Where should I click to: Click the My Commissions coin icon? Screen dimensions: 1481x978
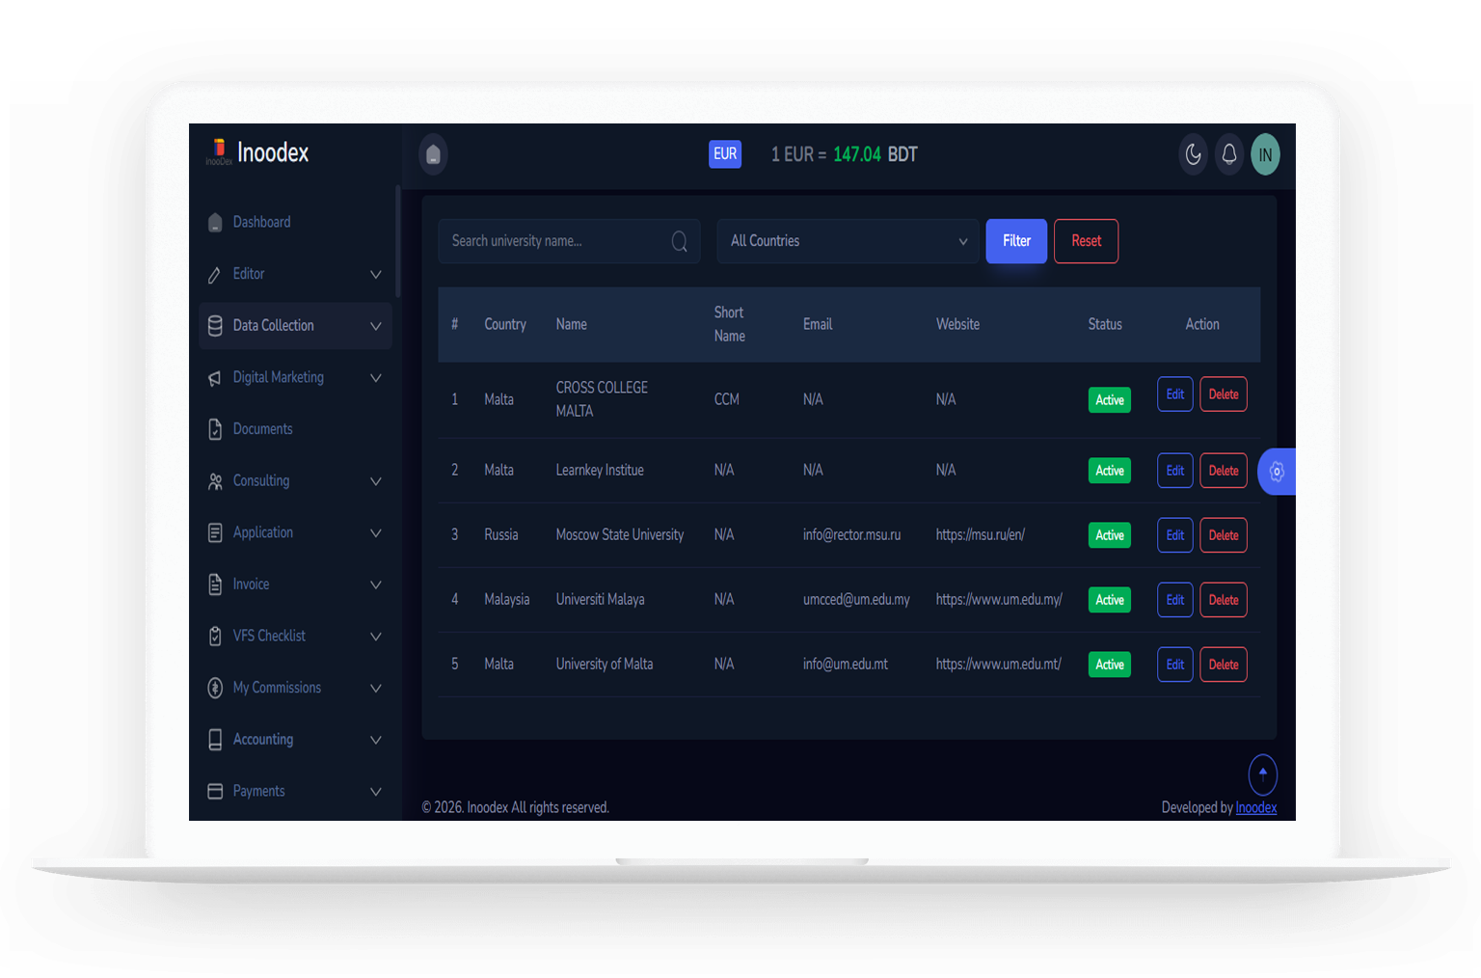tap(215, 688)
